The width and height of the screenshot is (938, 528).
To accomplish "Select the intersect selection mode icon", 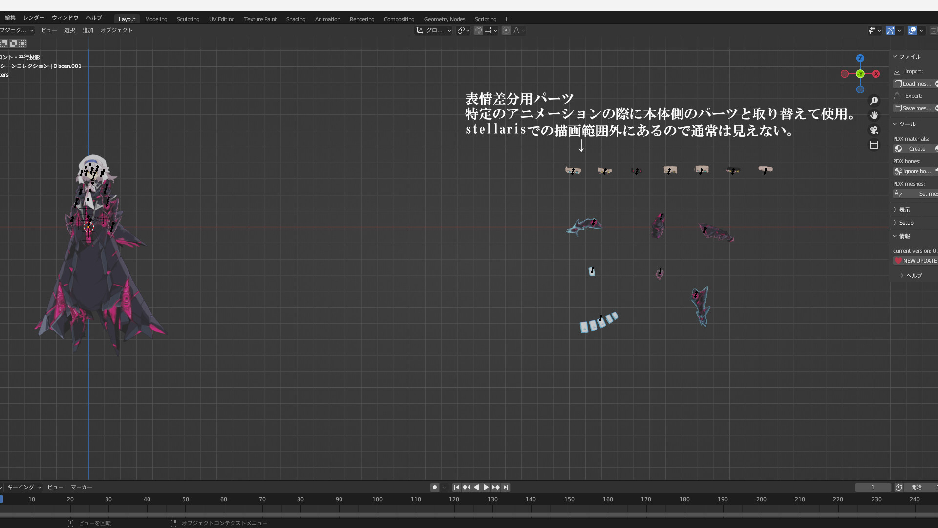I will 22,44.
